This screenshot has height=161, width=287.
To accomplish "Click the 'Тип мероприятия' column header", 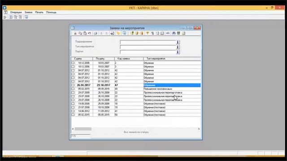I will coord(172,59).
